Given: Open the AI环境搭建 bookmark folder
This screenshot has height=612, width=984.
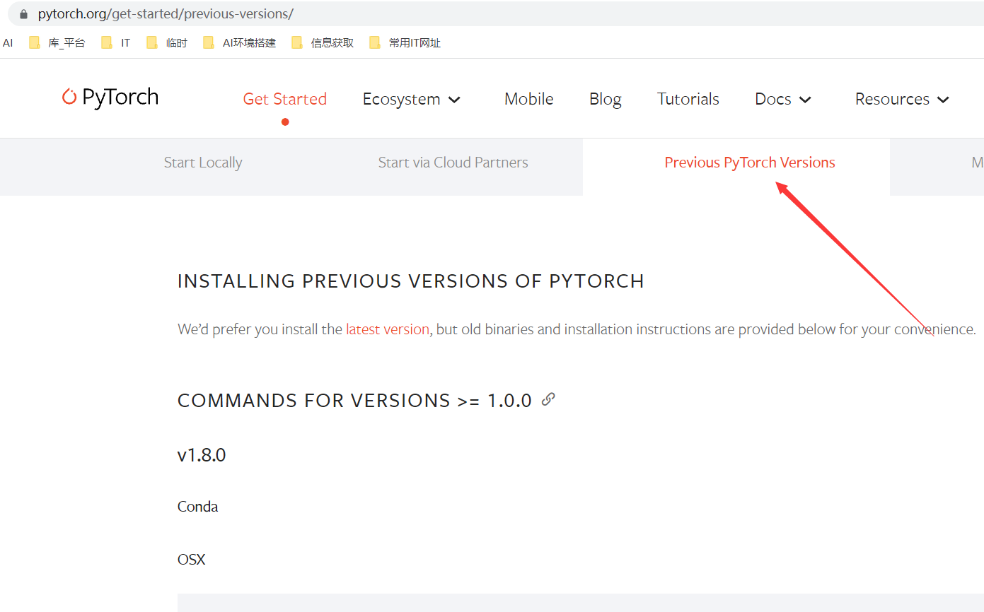Looking at the screenshot, I should tap(241, 42).
